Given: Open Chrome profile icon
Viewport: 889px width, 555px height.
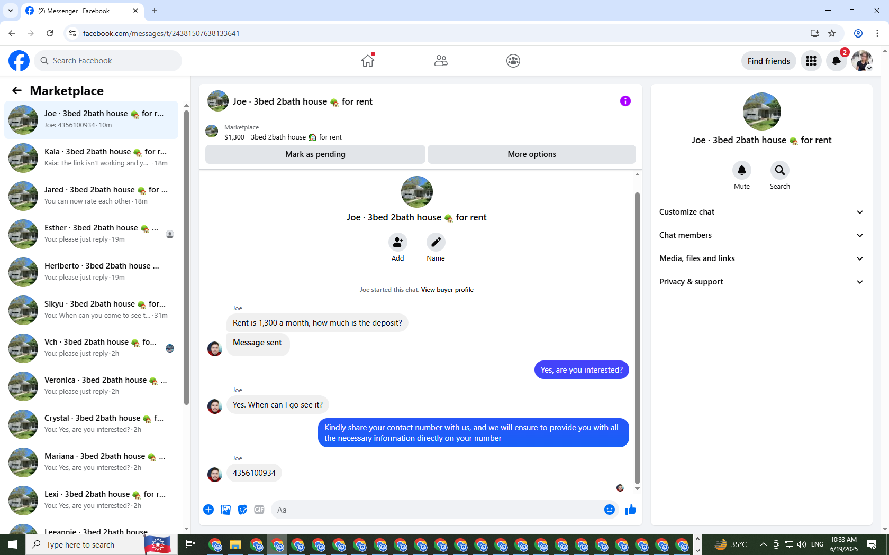Looking at the screenshot, I should (x=858, y=33).
